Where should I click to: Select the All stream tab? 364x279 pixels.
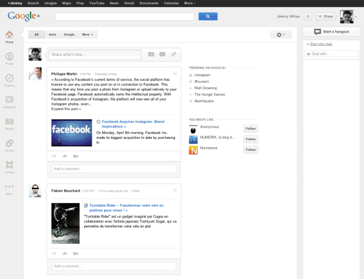36,35
